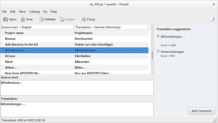
Task: Open the File menu
Action: (x=4, y=12)
